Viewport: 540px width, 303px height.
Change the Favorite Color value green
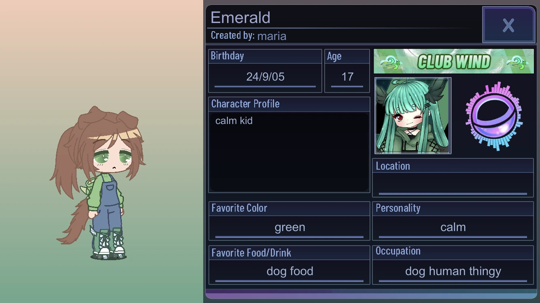click(x=289, y=227)
